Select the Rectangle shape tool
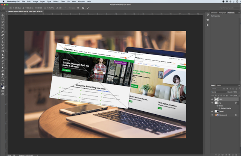 coord(3,71)
